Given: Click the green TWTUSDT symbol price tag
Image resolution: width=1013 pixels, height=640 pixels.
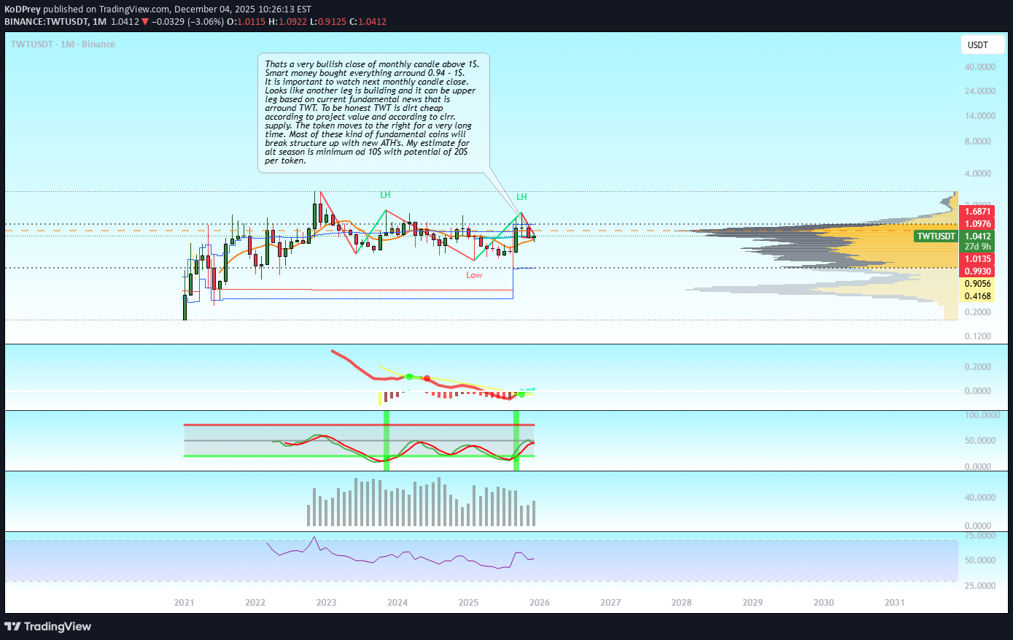Looking at the screenshot, I should [936, 236].
